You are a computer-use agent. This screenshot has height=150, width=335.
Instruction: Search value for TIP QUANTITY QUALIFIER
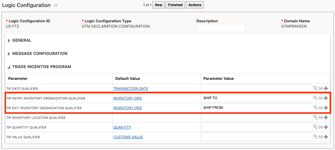point(315,127)
